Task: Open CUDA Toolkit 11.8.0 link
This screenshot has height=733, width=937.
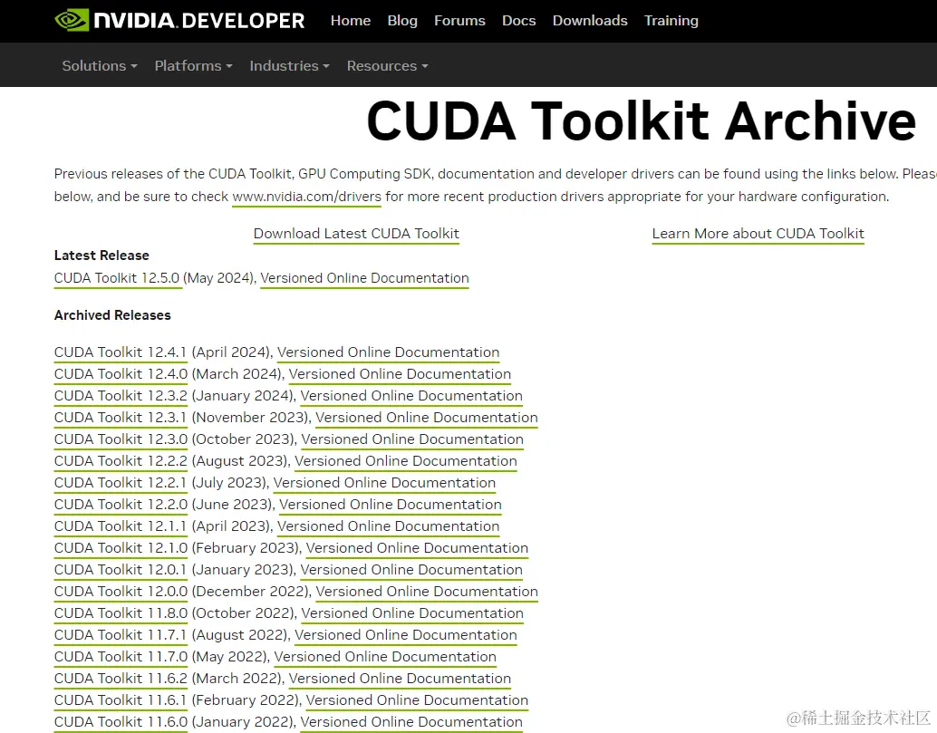Action: tap(121, 613)
